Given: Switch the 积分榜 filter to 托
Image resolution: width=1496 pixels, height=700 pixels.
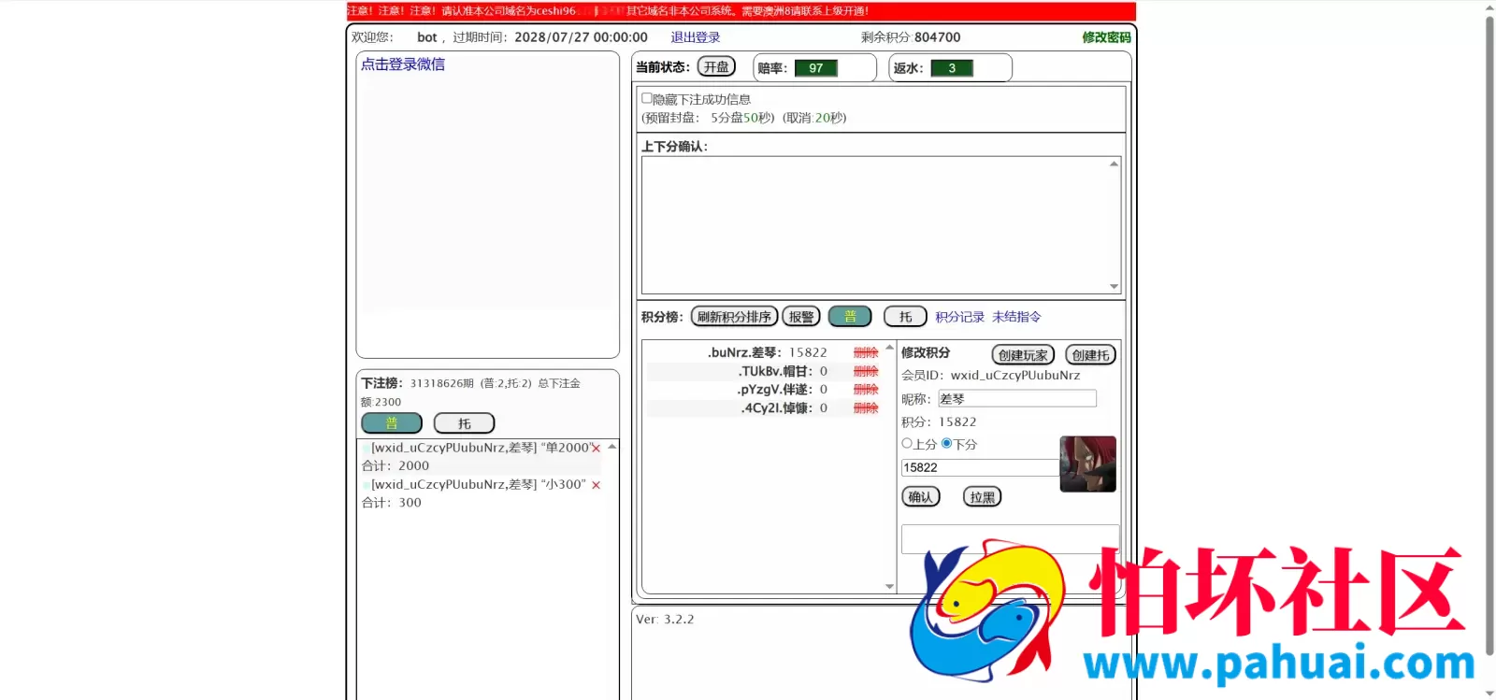Looking at the screenshot, I should 905,317.
